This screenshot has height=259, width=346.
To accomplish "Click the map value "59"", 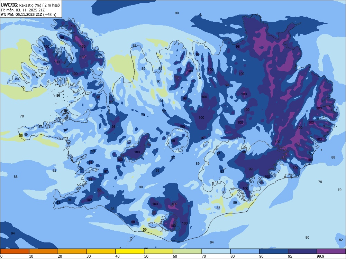I will pos(145,230).
